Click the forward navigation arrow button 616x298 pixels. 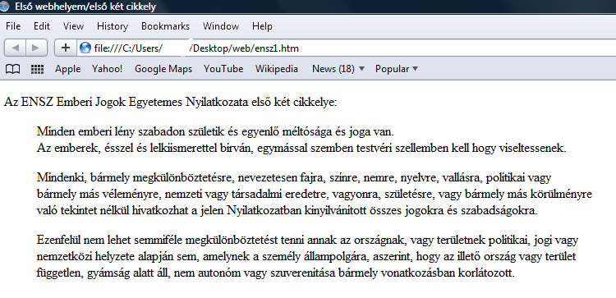click(x=36, y=48)
